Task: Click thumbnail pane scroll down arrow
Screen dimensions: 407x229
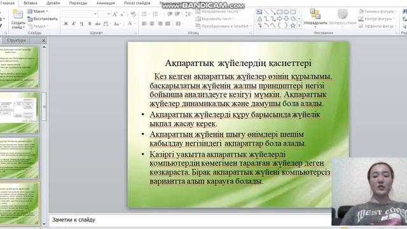Action: (44, 224)
